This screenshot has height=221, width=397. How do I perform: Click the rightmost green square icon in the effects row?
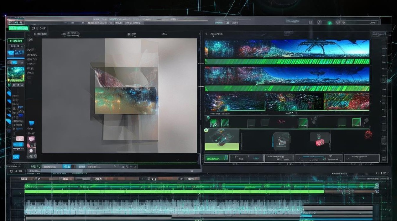coord(356,122)
